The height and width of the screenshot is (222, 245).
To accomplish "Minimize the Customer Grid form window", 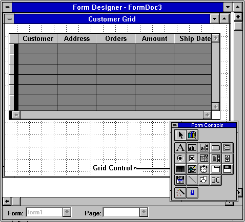I will [215, 19].
